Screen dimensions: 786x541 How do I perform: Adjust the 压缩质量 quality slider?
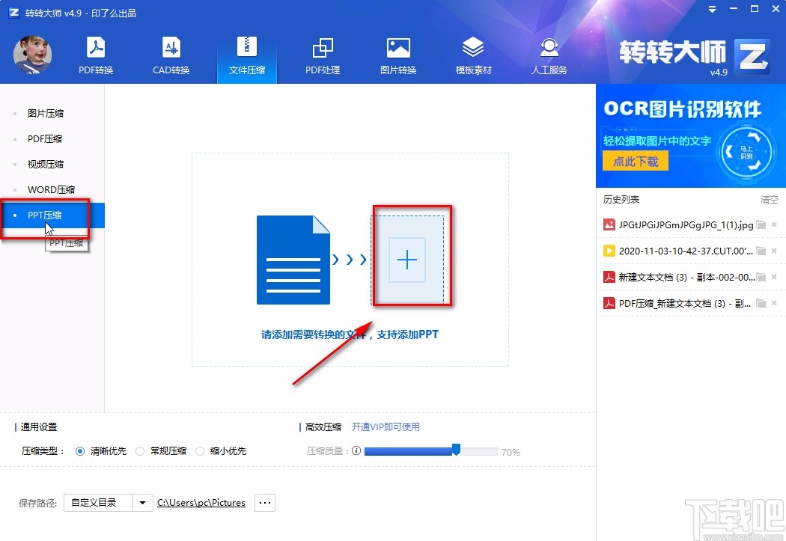(456, 451)
